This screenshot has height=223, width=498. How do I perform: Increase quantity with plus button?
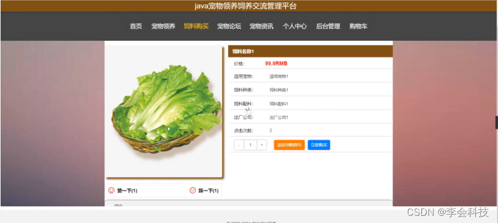[x=262, y=145]
